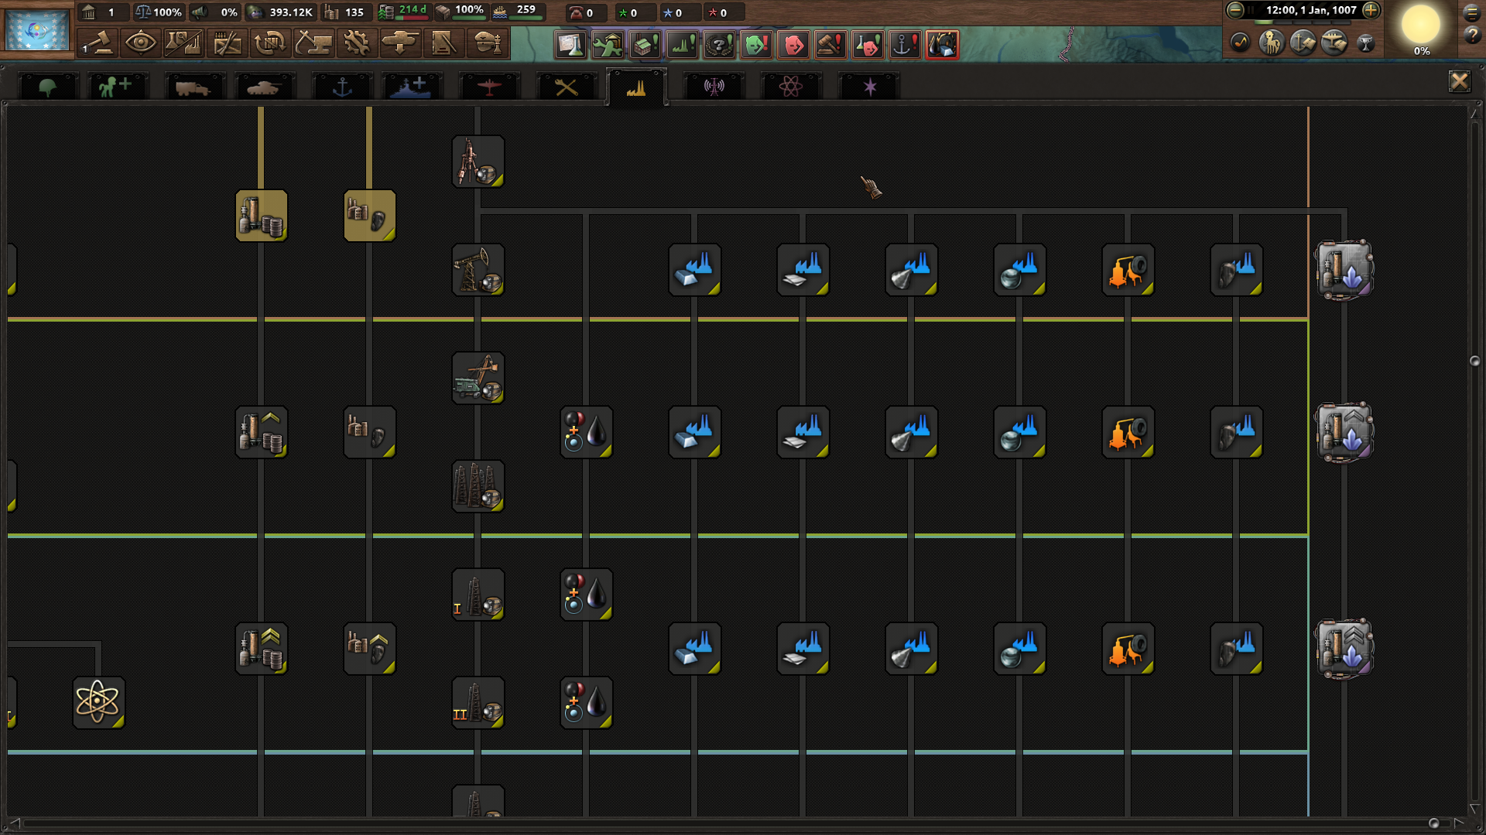Select the bottom-row tungsten cone factory technology
Image resolution: width=1486 pixels, height=835 pixels.
[x=912, y=649]
